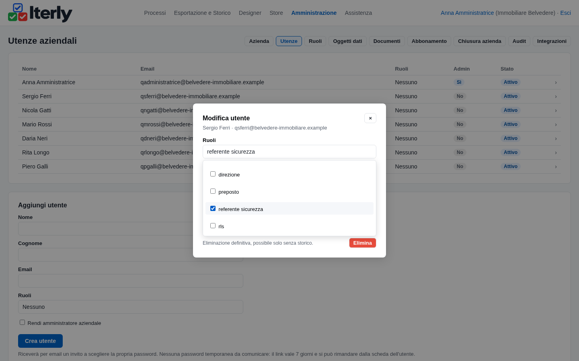Screen dimensions: 579x361
Task: Click the Iterly logo
Action: coord(40,13)
